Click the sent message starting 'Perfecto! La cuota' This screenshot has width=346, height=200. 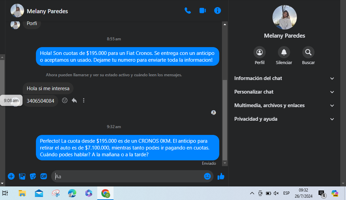pos(127,148)
